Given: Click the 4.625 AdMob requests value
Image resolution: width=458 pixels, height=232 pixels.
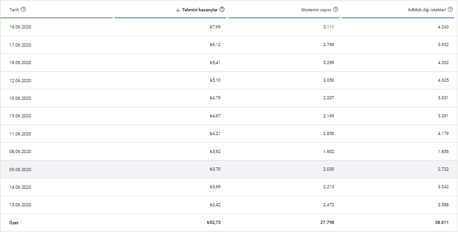Looking at the screenshot, I should point(443,80).
